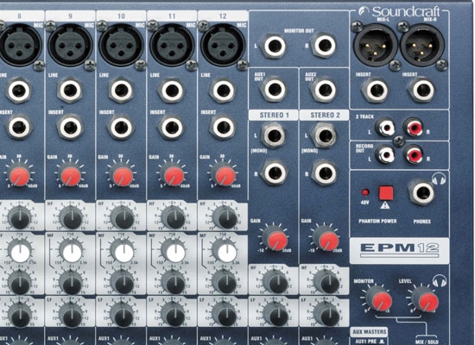Screen dimensions: 475x345
Task: Click the Monitor Out L jack
Action: [274, 47]
